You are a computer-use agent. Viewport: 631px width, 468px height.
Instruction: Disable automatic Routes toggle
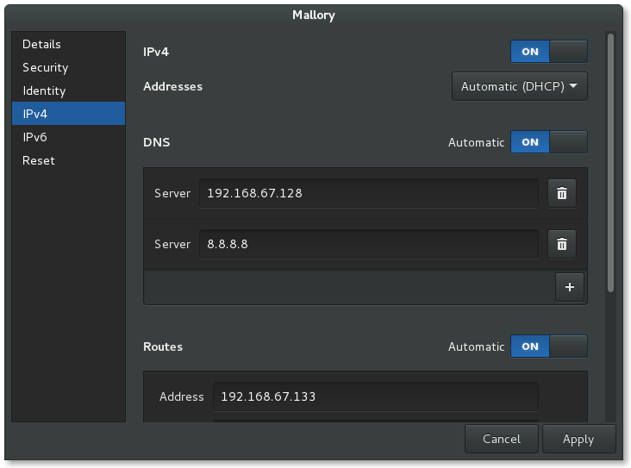[549, 346]
